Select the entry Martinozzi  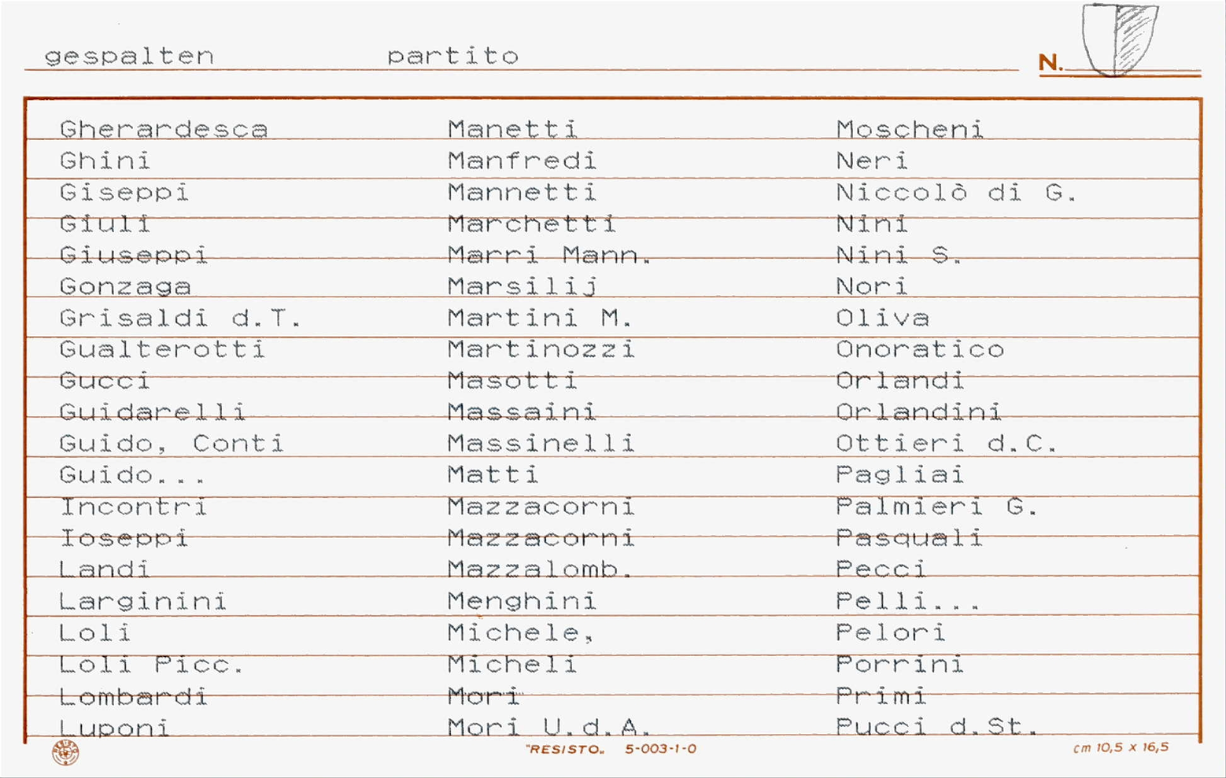pos(541,349)
